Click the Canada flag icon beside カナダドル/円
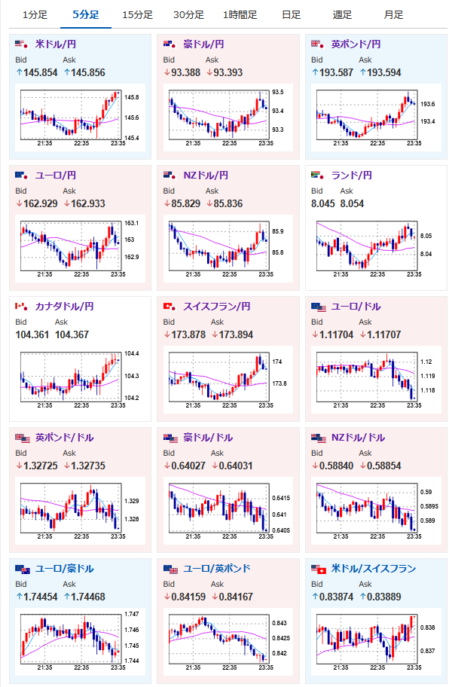Viewport: 449px width, 687px height. 21,307
